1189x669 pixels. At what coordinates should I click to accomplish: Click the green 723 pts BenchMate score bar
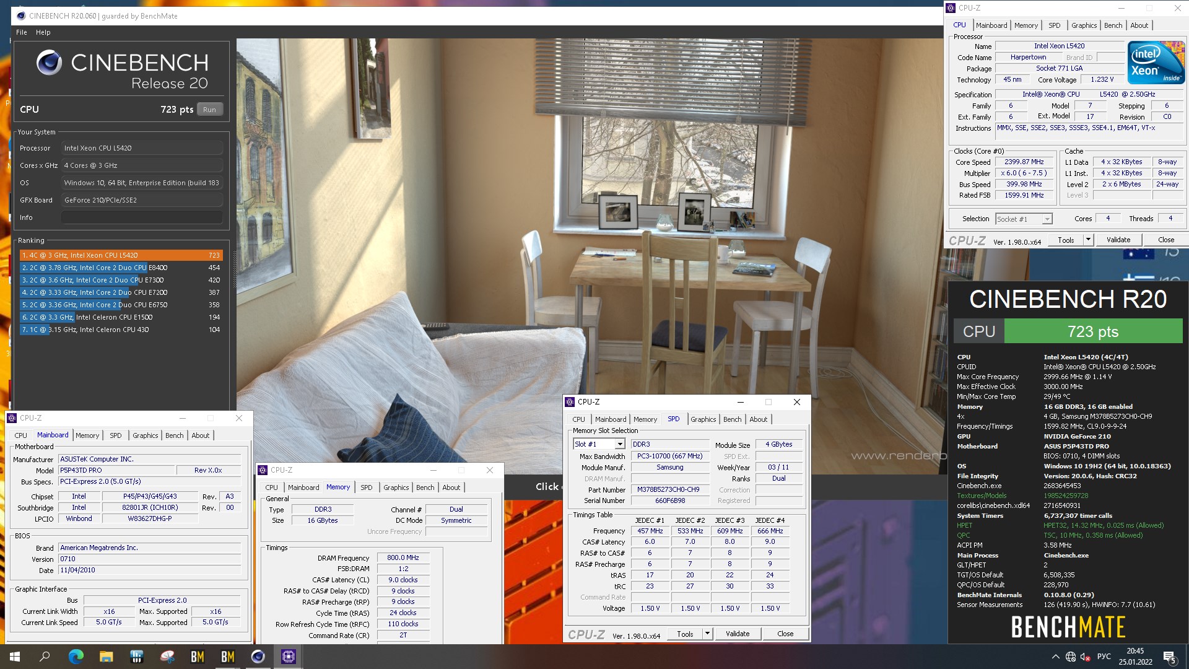[x=1093, y=331]
